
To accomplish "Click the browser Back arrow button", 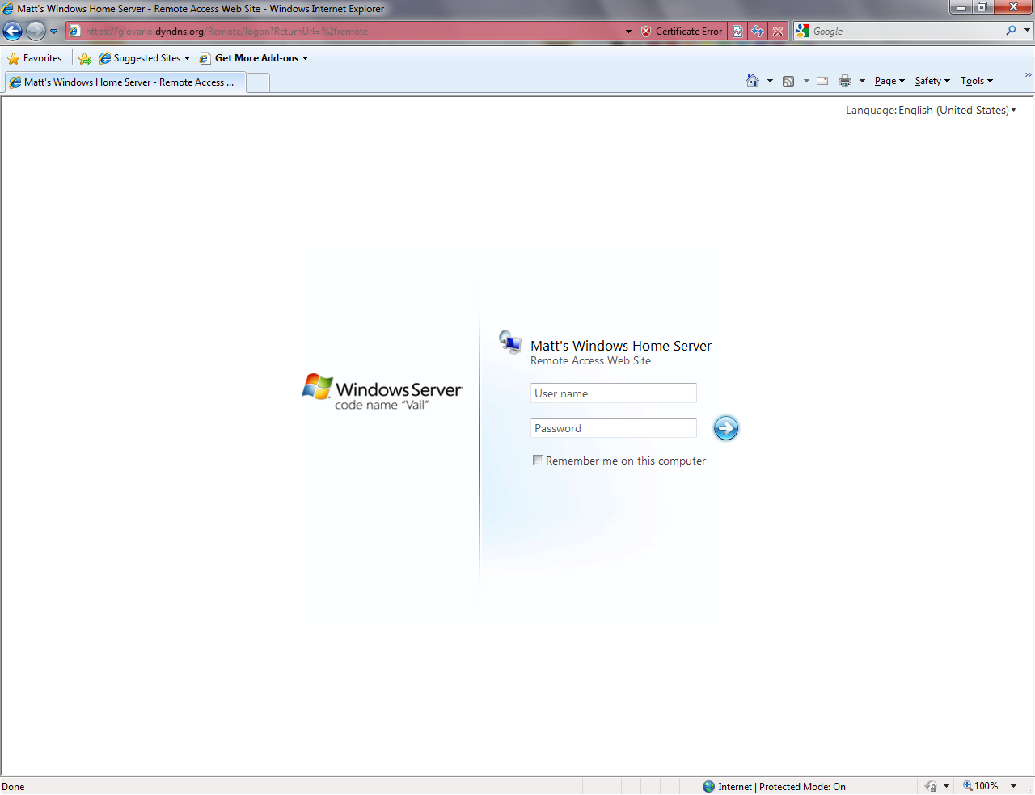I will 12,32.
